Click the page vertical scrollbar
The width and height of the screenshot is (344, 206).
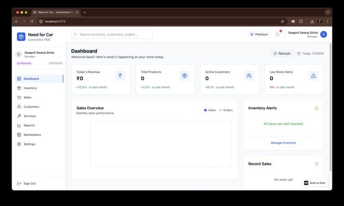pyautogui.click(x=330, y=107)
